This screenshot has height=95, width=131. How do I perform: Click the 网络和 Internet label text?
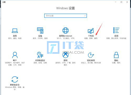tap(65, 36)
